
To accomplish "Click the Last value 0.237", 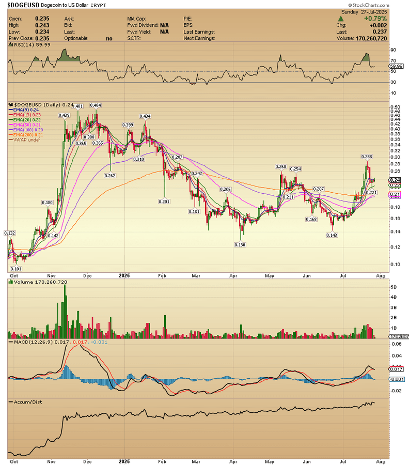I will pos(380,32).
